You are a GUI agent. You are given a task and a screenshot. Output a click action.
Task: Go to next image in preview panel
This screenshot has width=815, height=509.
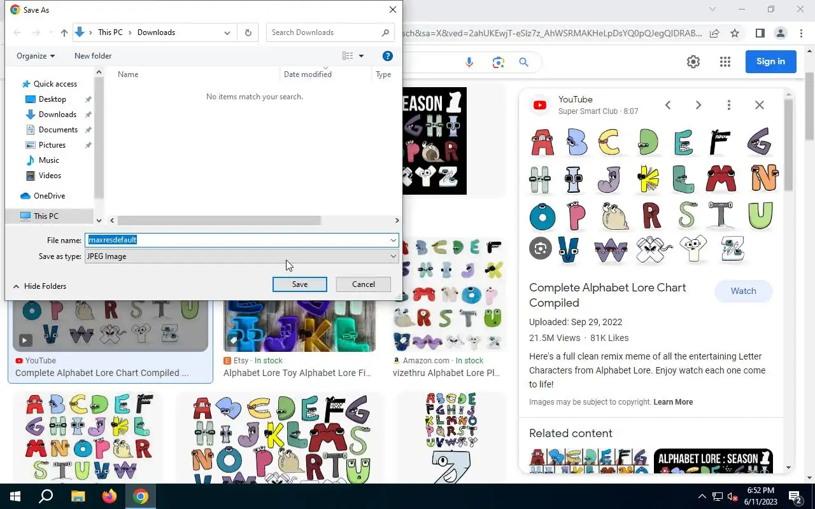pyautogui.click(x=698, y=105)
